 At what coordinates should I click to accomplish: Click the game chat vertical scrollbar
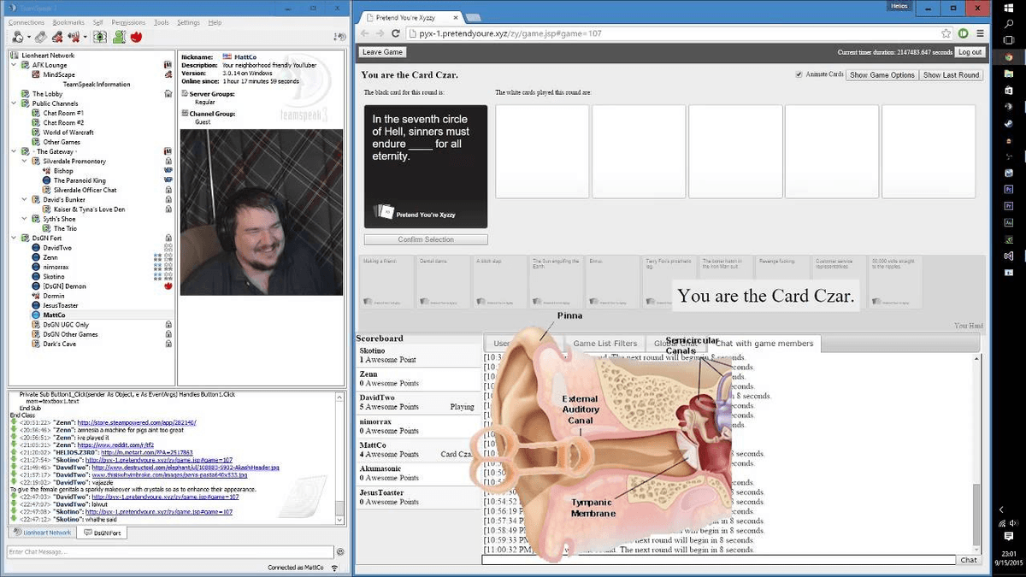point(977,513)
